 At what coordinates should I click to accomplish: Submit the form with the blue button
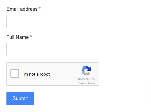(20, 99)
